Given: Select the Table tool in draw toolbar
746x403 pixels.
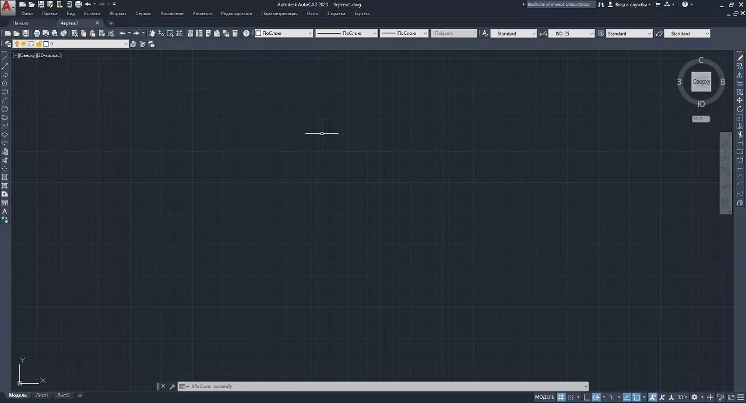Looking at the screenshot, I should 5,202.
